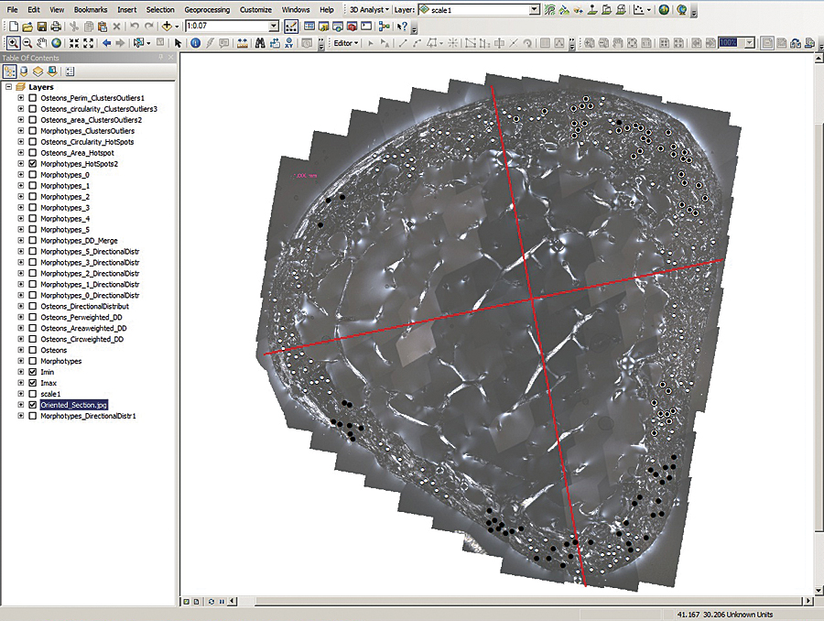Open the map scale dropdown
The width and height of the screenshot is (824, 621).
275,27
